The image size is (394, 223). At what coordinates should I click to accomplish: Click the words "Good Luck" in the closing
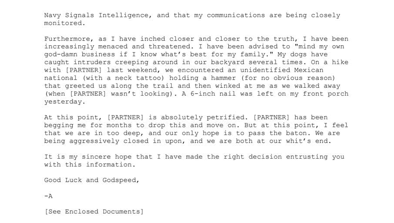click(63, 180)
